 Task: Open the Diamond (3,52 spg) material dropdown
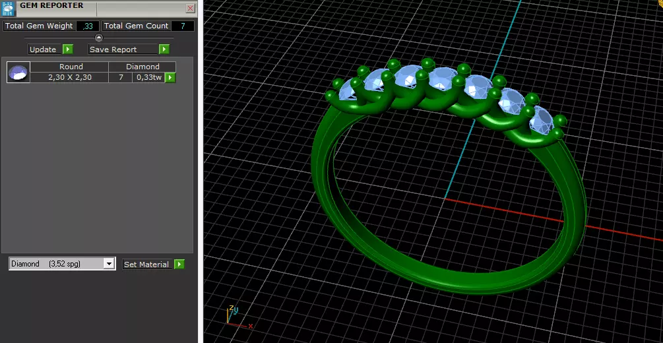(x=62, y=264)
